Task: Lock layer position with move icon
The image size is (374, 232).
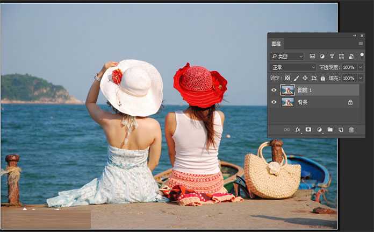Action: coord(305,78)
